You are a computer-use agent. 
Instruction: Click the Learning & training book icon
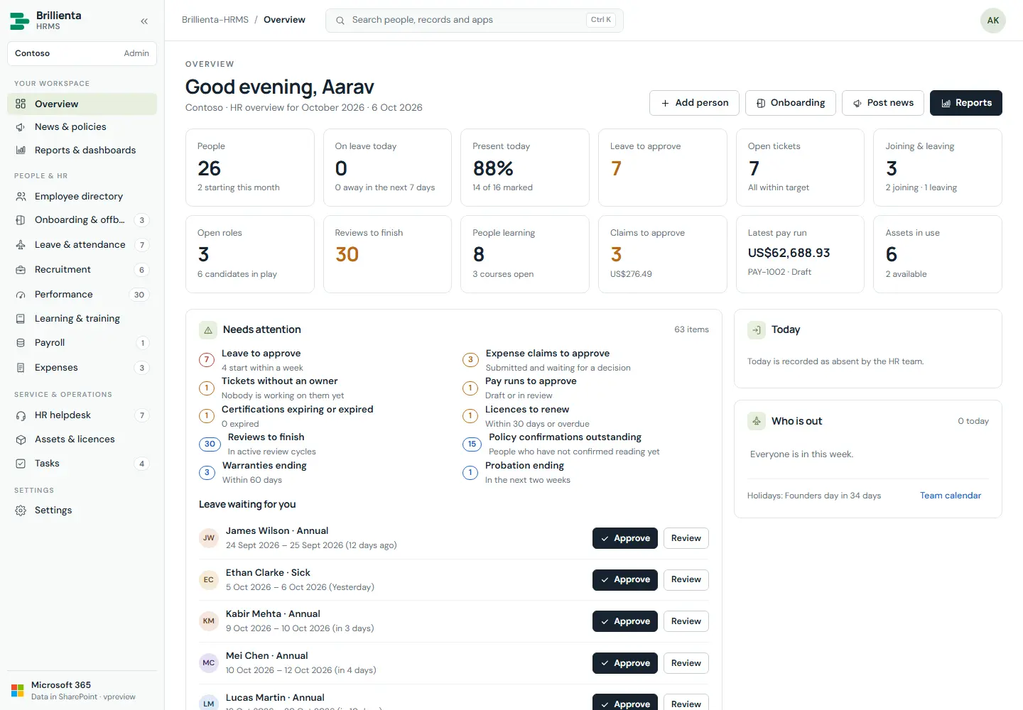pos(21,319)
